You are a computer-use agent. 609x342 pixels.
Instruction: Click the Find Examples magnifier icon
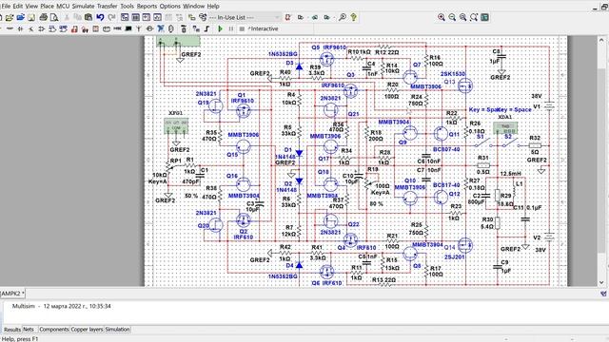[343, 17]
